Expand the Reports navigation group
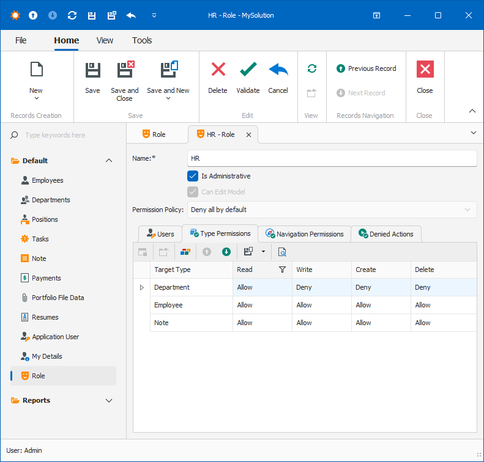The height and width of the screenshot is (462, 484). click(109, 400)
